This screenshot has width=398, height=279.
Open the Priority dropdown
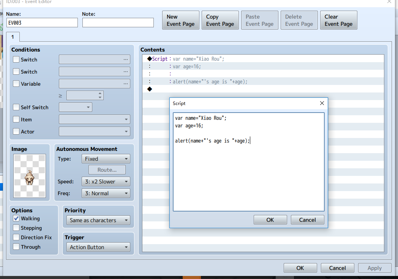(x=98, y=220)
